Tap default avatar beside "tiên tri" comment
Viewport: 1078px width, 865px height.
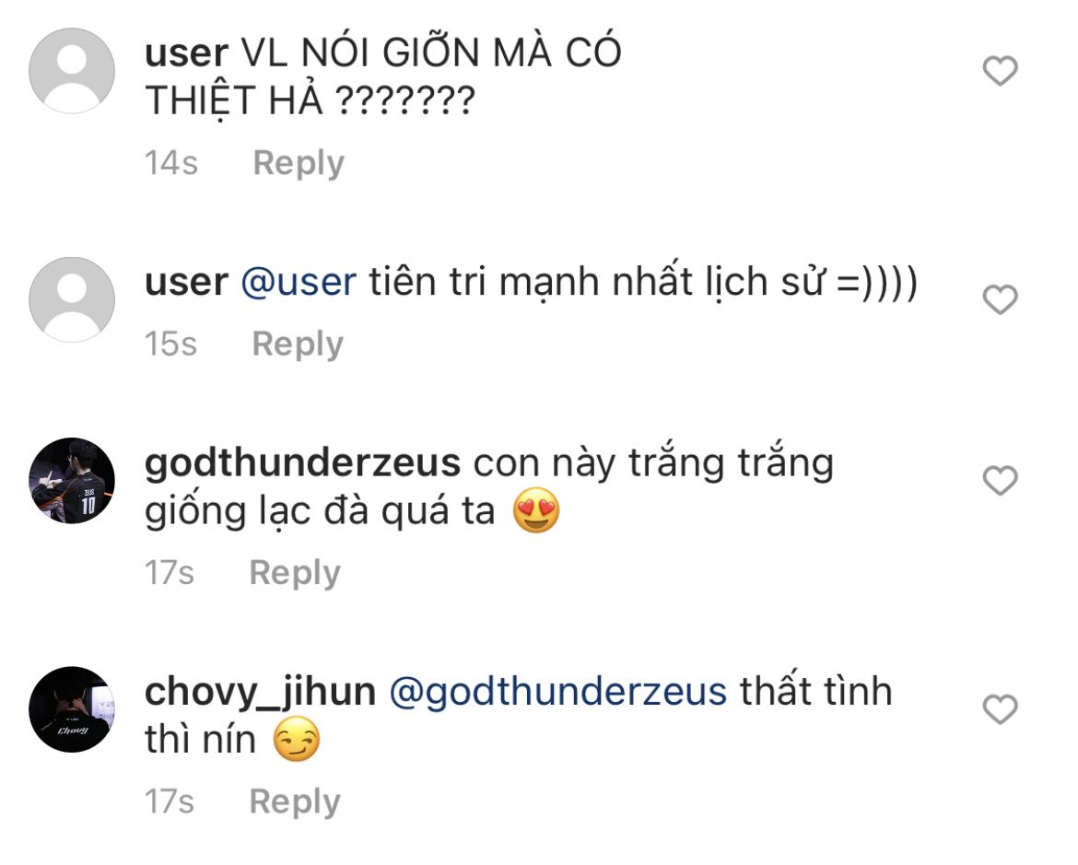[x=72, y=299]
